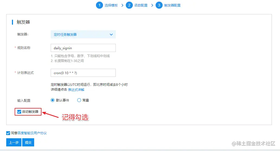Click step 3 circle for 触发器配置

point(159,5)
